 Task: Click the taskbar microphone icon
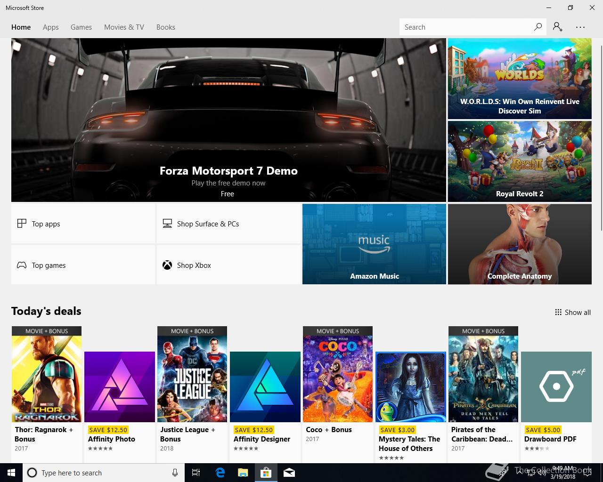175,473
